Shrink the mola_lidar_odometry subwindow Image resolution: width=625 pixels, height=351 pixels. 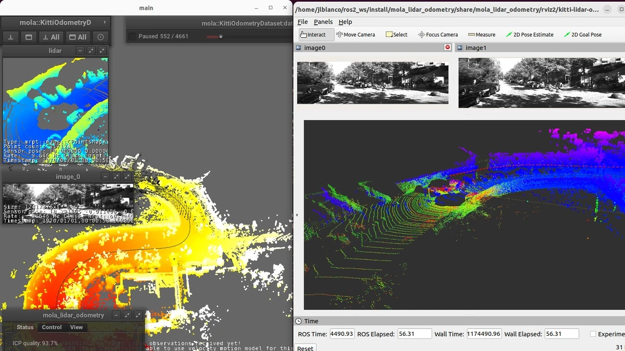click(x=127, y=315)
